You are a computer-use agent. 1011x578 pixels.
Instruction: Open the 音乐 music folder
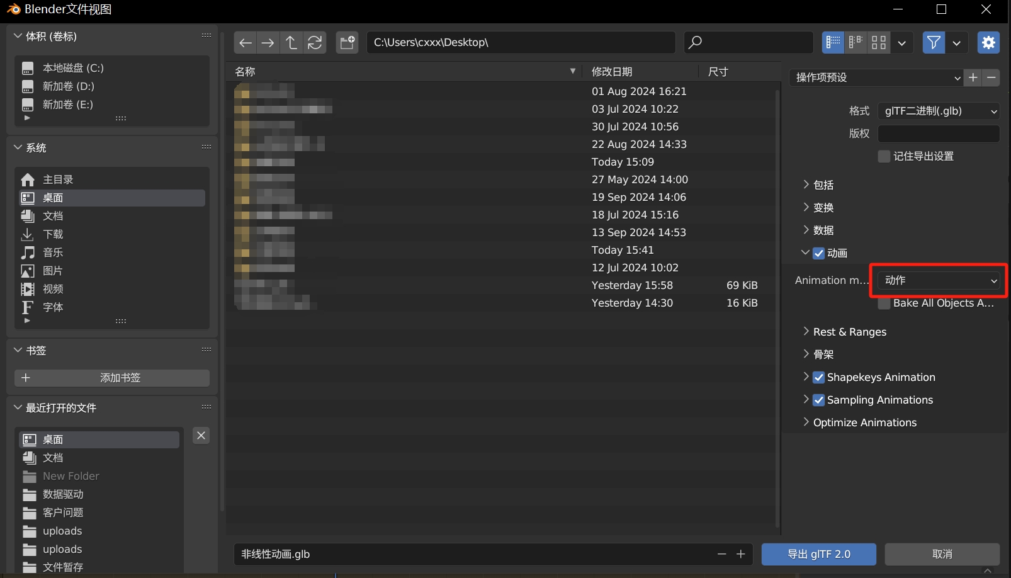112,252
